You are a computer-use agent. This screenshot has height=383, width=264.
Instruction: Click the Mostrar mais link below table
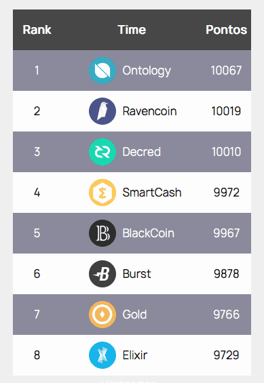(129, 381)
